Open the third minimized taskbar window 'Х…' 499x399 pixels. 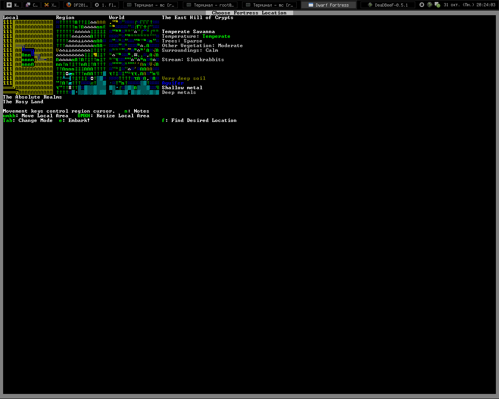click(50, 5)
